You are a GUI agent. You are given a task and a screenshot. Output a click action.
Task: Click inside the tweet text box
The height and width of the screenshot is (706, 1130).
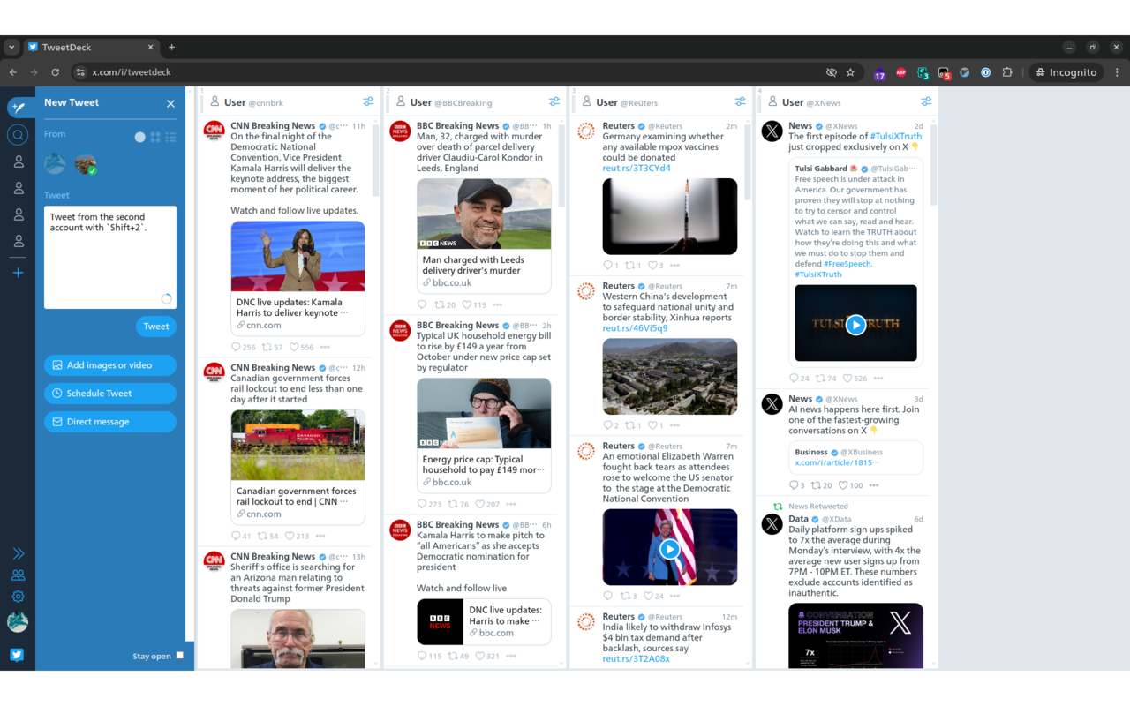[109, 256]
